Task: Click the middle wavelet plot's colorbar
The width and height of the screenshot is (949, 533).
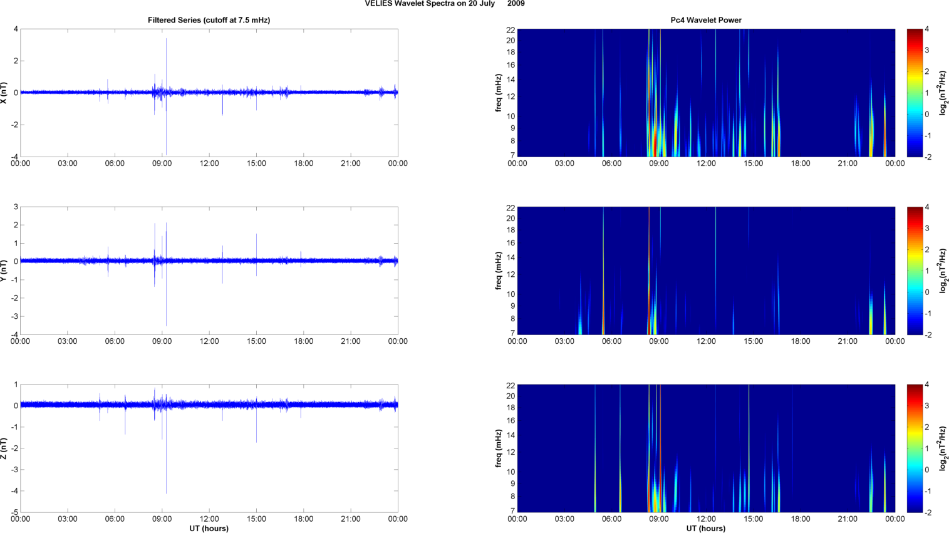Action: coord(915,271)
